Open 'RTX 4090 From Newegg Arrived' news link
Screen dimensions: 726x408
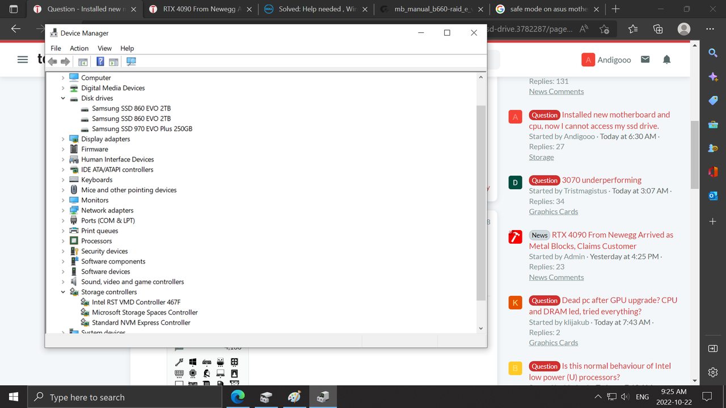point(601,240)
